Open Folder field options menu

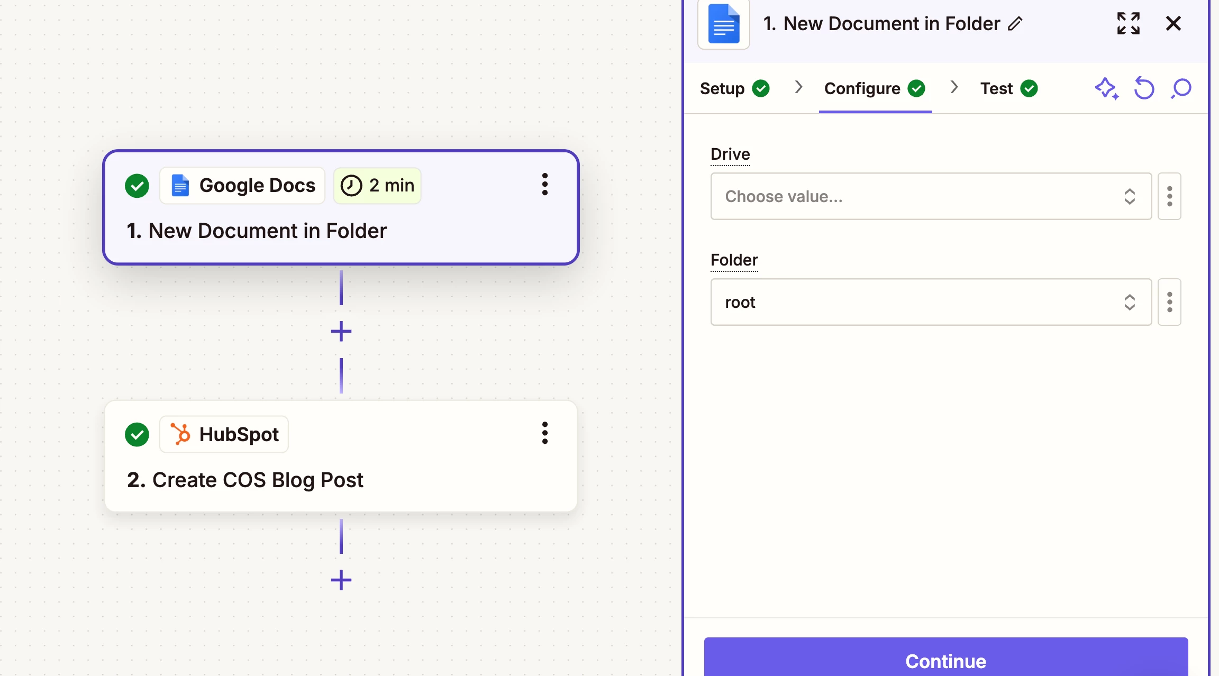[x=1169, y=302]
